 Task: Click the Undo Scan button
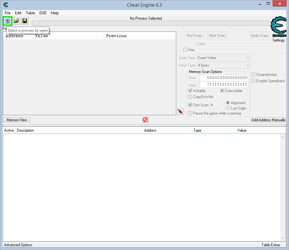click(259, 35)
